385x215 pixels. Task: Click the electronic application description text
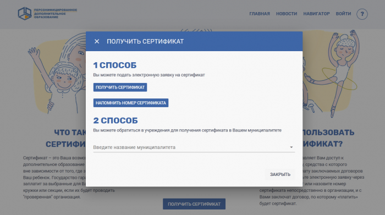149,75
